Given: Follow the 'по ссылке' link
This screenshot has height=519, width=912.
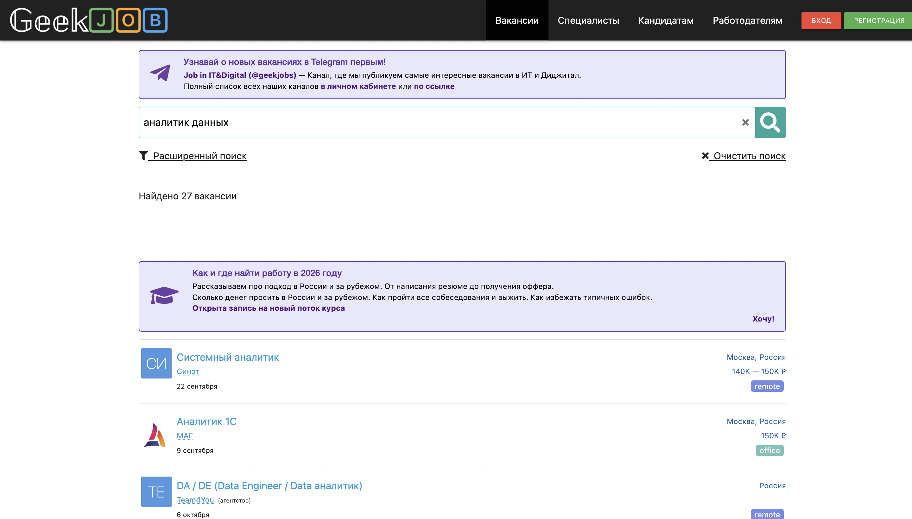Looking at the screenshot, I should (434, 86).
